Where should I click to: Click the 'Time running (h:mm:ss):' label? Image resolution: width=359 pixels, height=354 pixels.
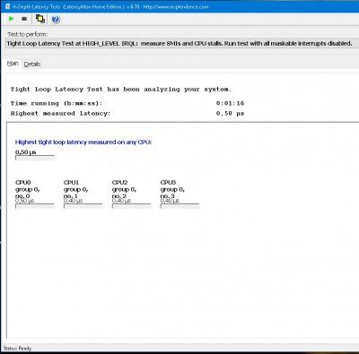click(57, 103)
